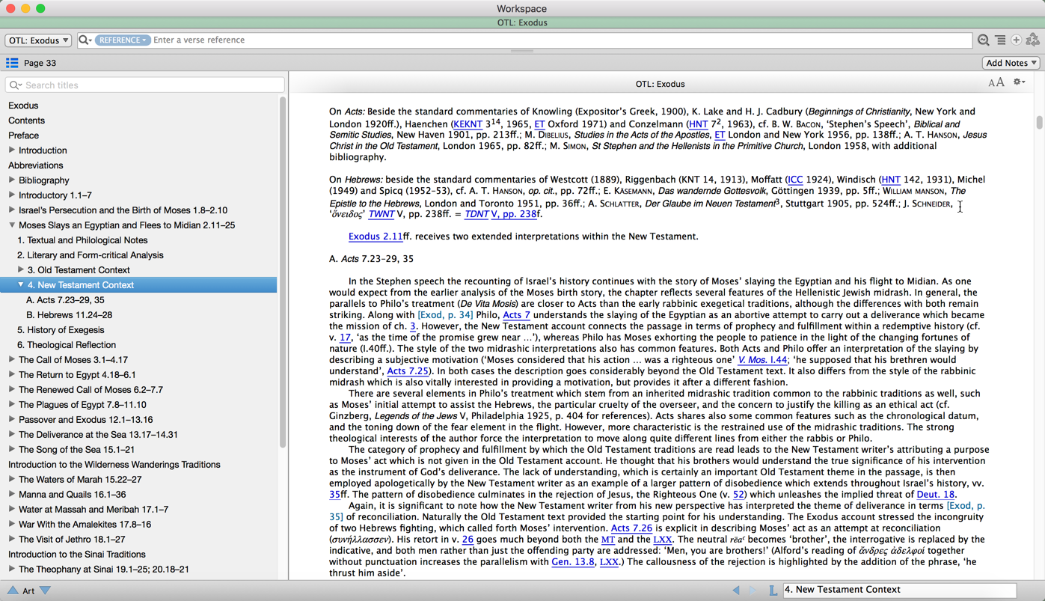Viewport: 1045px width, 601px height.
Task: Open Introduction to the Wilderness Wanderings Traditions
Action: [114, 465]
